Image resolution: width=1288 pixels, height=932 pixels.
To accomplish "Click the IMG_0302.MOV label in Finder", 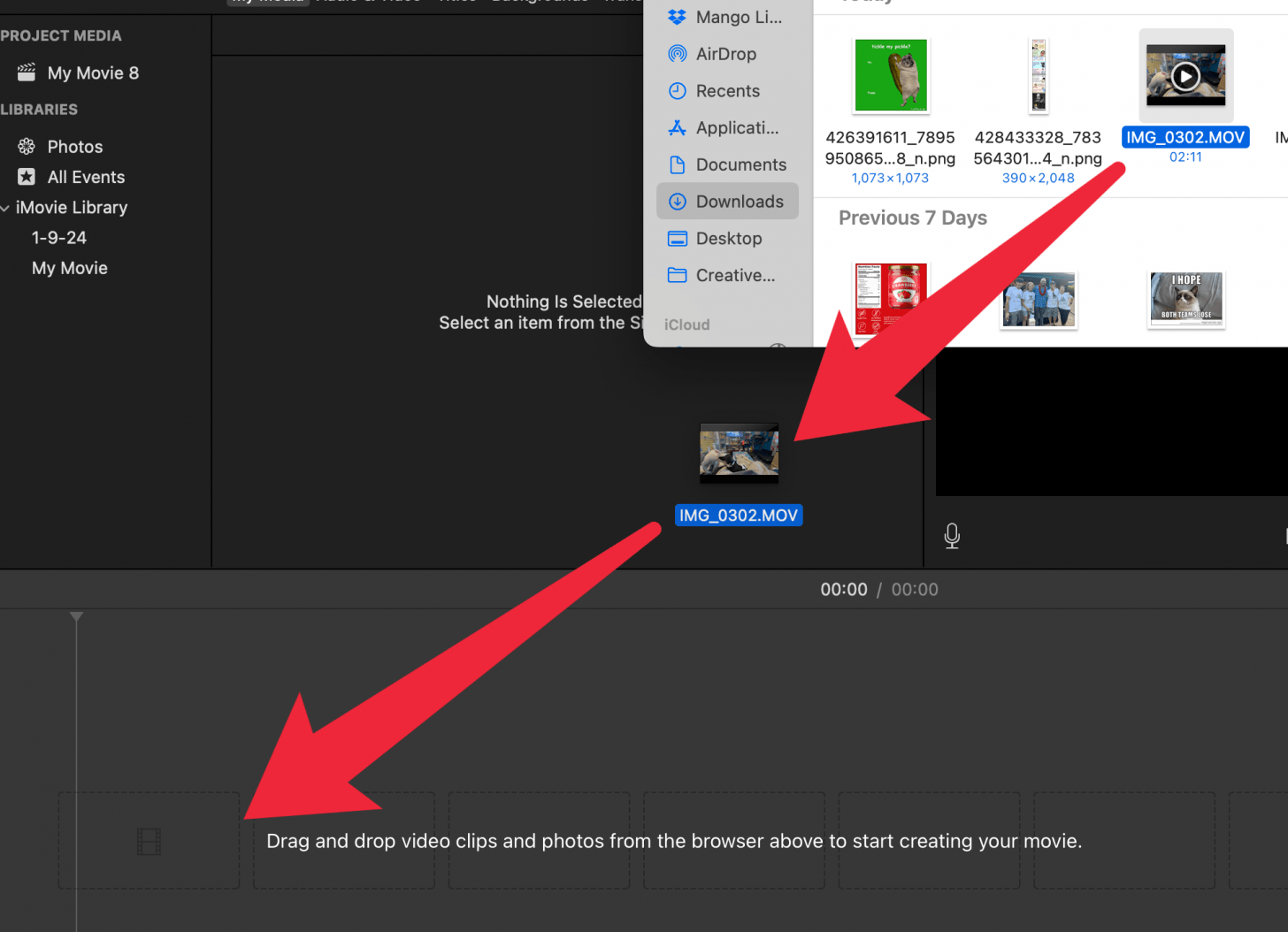I will click(x=1185, y=138).
